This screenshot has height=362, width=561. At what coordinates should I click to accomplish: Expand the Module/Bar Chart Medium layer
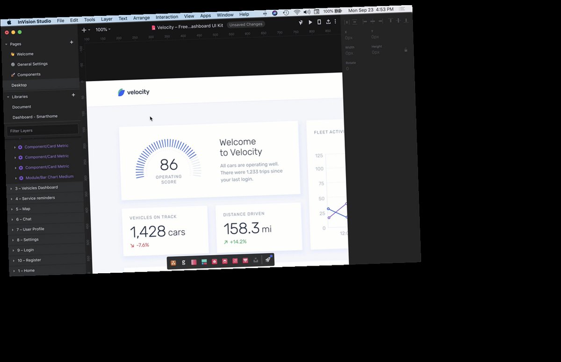15,178
